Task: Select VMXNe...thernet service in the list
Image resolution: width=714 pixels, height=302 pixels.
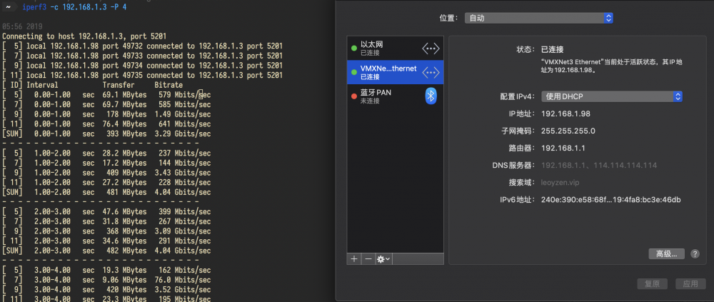Action: 396,72
